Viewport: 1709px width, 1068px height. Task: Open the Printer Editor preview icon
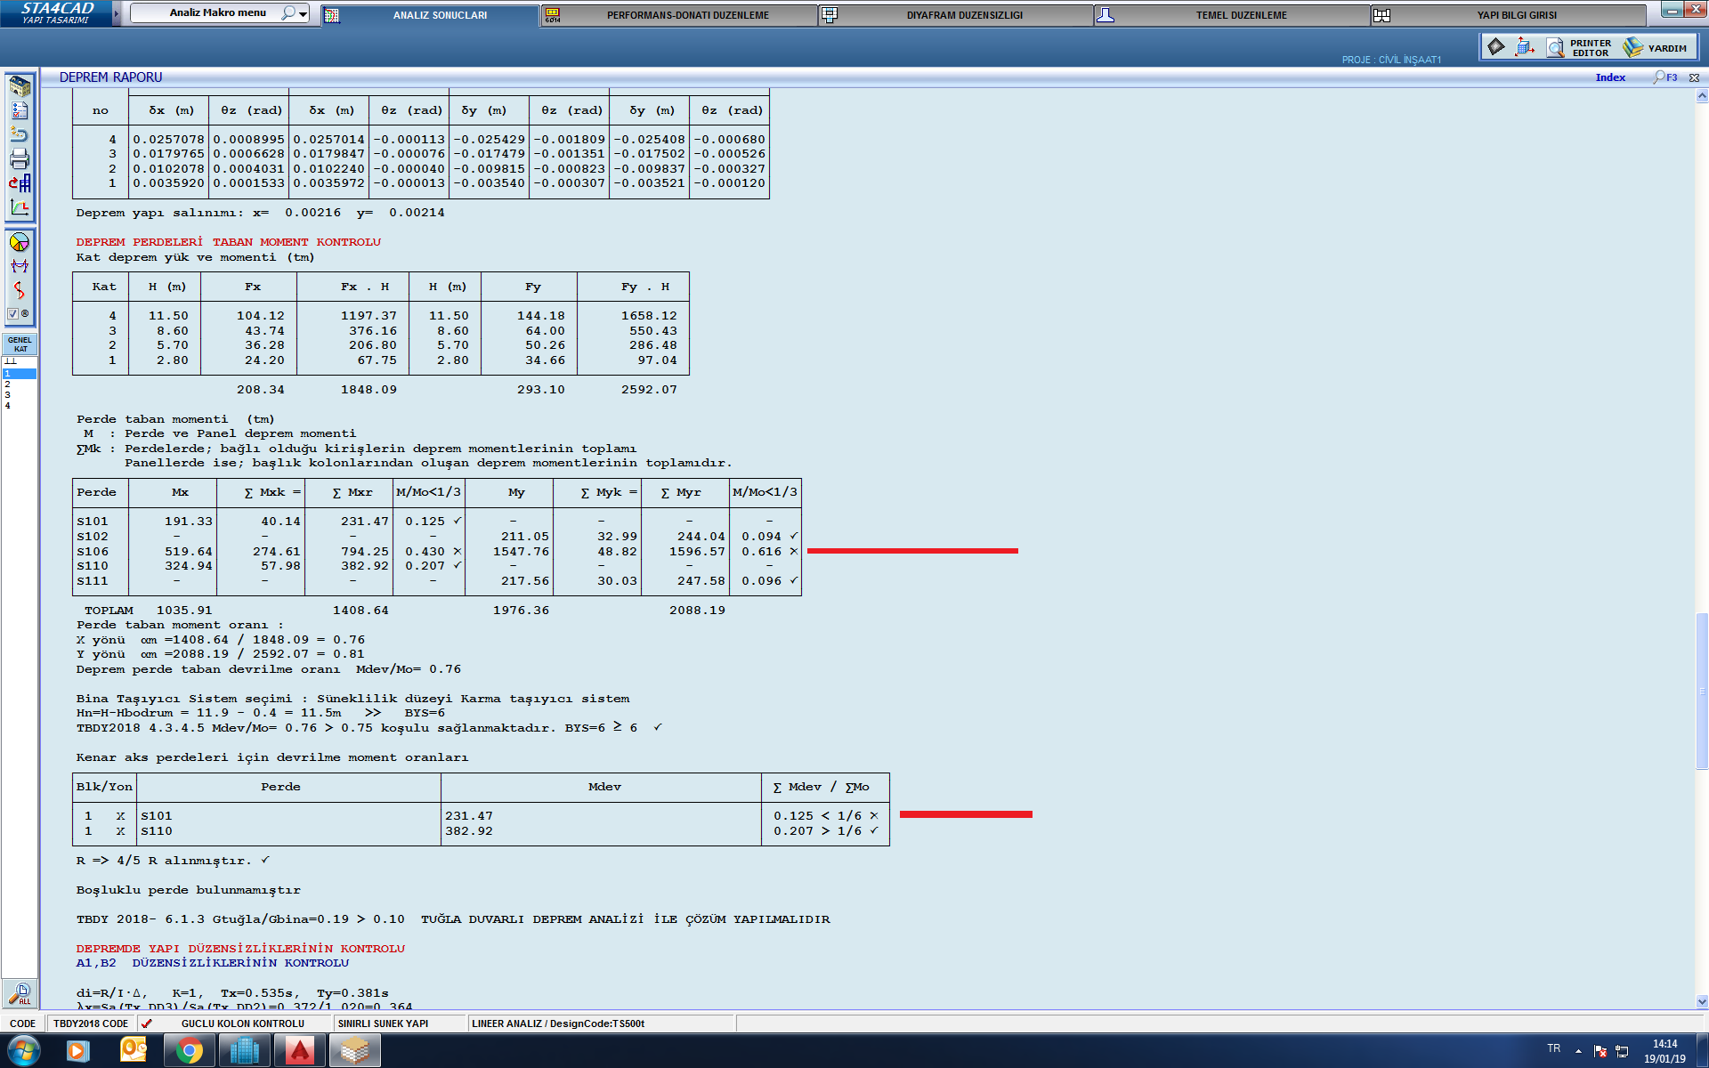(1555, 47)
